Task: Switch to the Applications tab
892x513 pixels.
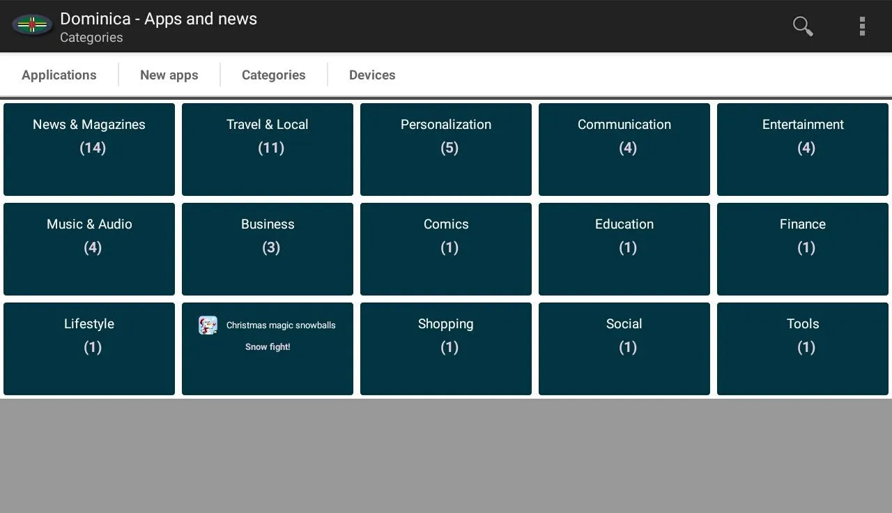Action: pos(59,75)
